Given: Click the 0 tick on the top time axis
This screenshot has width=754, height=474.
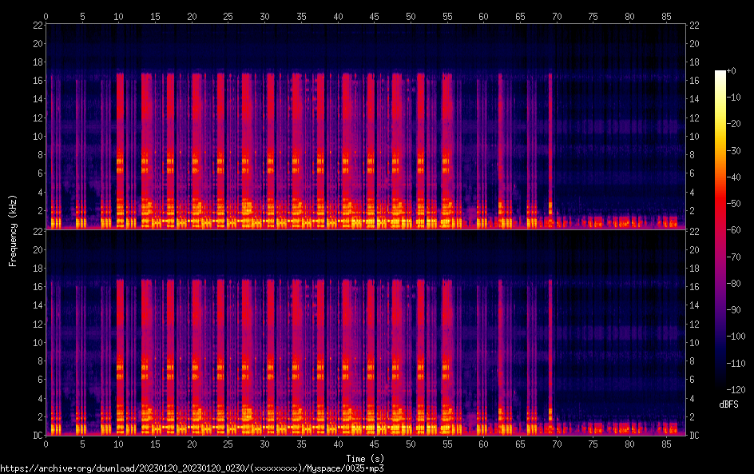Looking at the screenshot, I should point(46,16).
